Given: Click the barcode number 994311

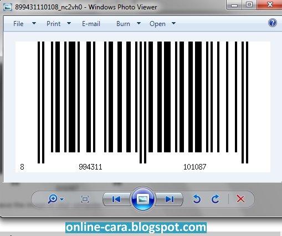Looking at the screenshot, I should click(90, 167).
